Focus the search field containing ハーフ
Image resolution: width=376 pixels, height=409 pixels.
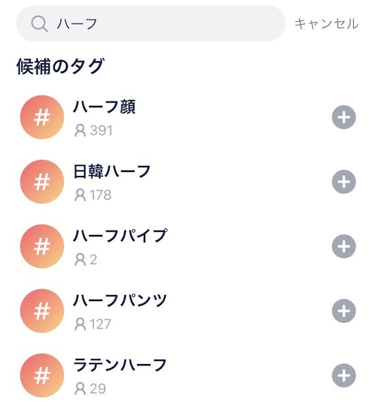coord(151,24)
